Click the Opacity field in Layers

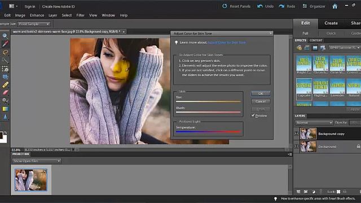(x=355, y=122)
